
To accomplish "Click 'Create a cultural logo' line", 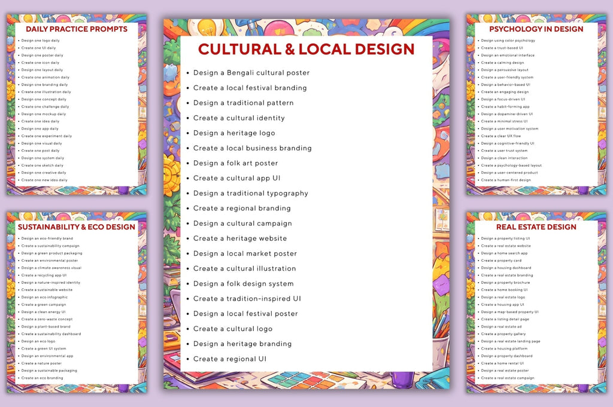I will click(233, 329).
